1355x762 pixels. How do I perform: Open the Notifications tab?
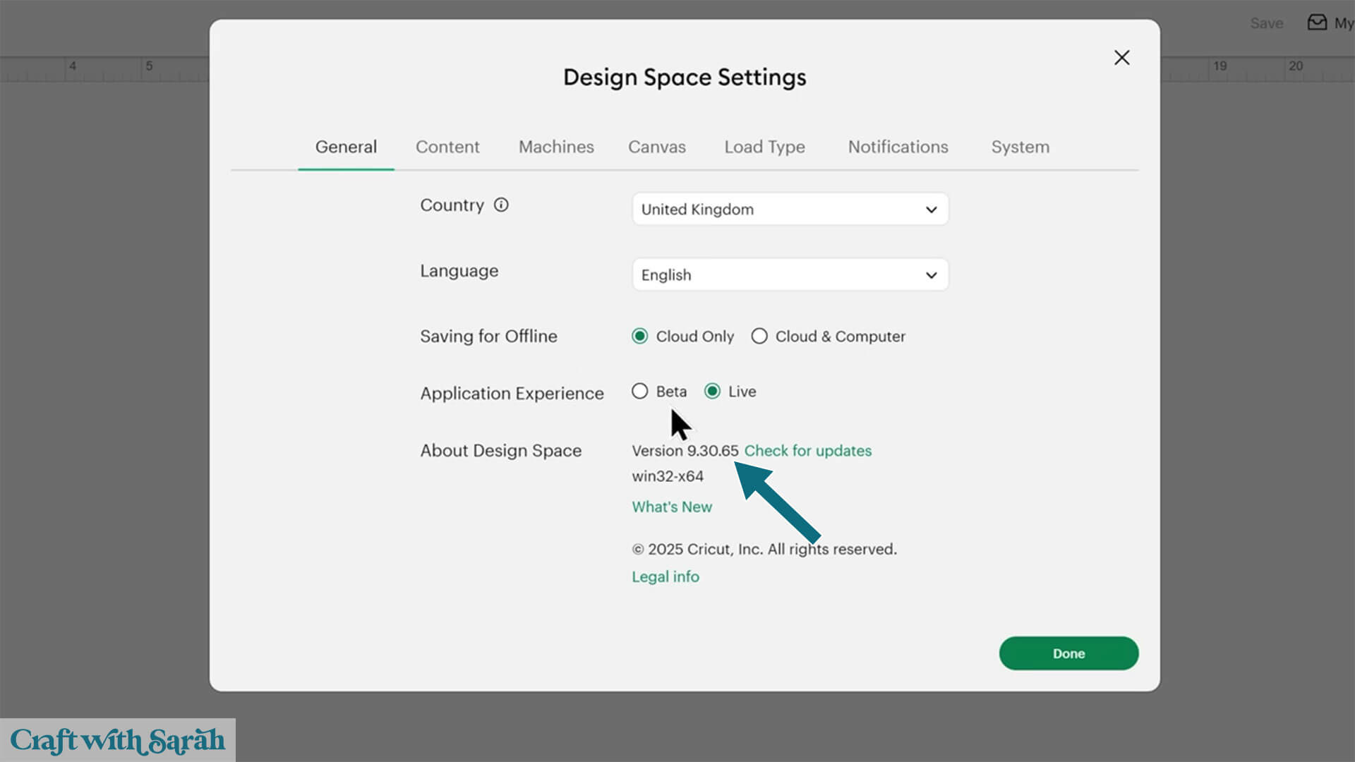click(898, 147)
